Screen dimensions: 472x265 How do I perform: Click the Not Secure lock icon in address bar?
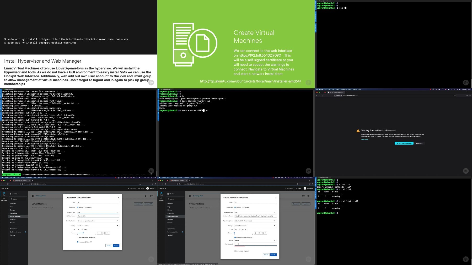pos(335,96)
